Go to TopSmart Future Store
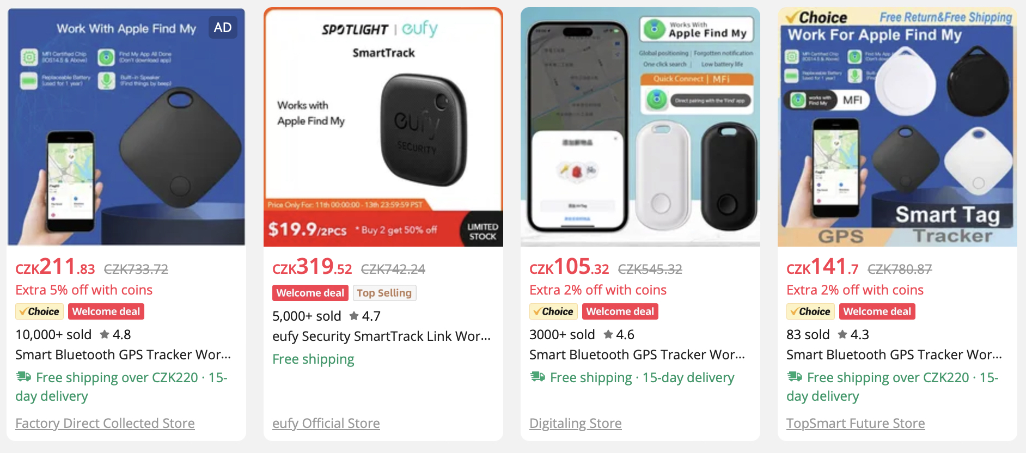 [x=856, y=423]
